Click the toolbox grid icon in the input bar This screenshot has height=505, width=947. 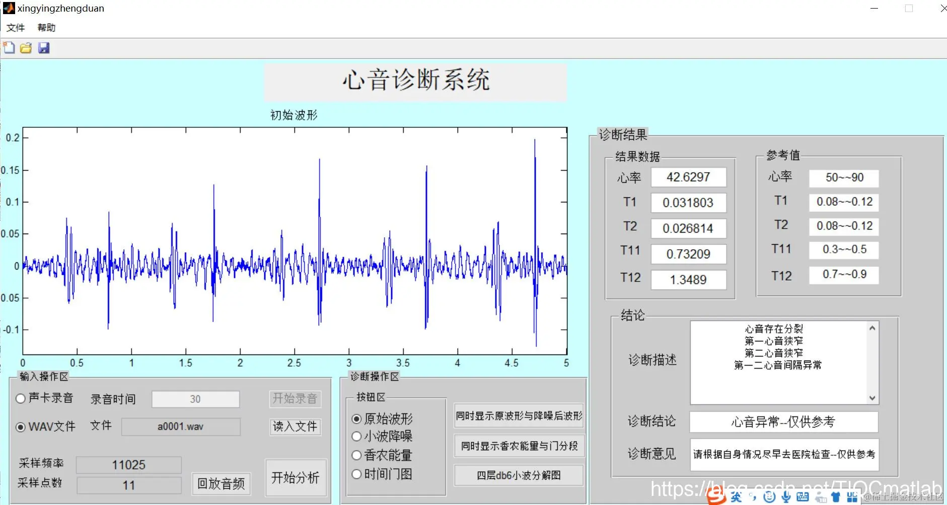tap(852, 497)
